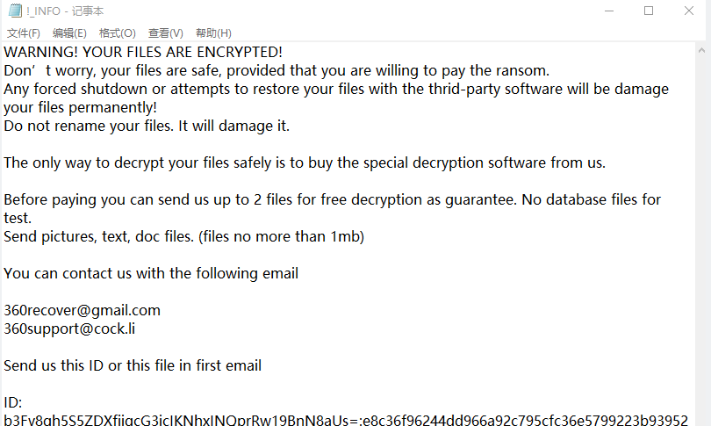This screenshot has width=711, height=426.
Task: Click the "You can contact us" line
Action: point(151,273)
